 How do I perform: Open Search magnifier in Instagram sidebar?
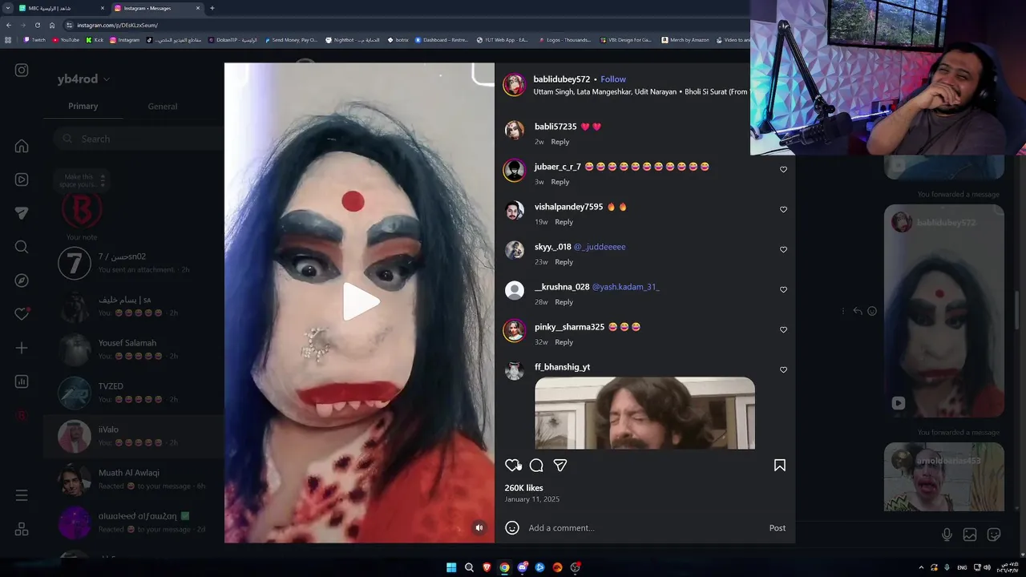pos(22,247)
